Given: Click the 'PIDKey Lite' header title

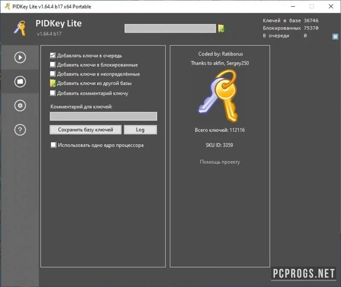Looking at the screenshot, I should (x=59, y=23).
